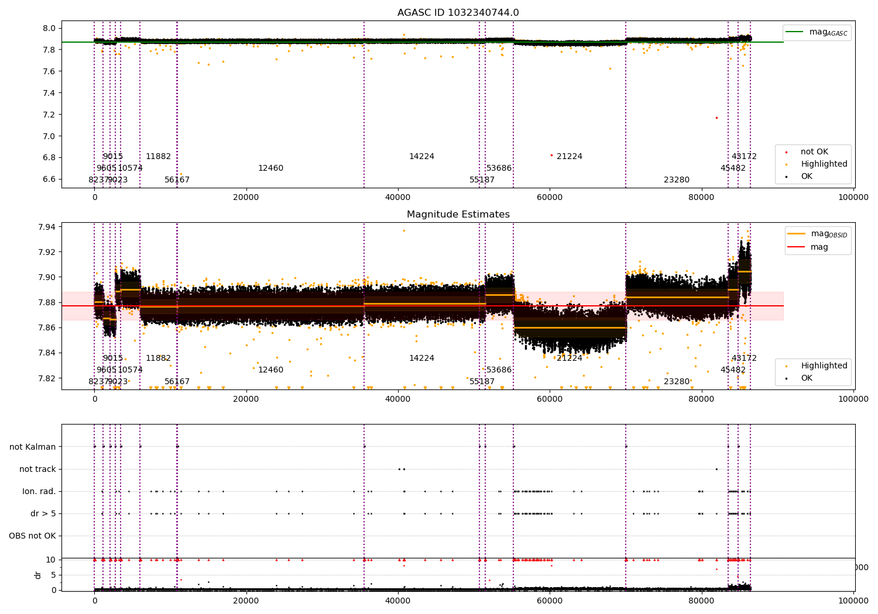The image size is (878, 614).
Task: Click the 40000 x-axis tick under top plot
Action: 398,198
